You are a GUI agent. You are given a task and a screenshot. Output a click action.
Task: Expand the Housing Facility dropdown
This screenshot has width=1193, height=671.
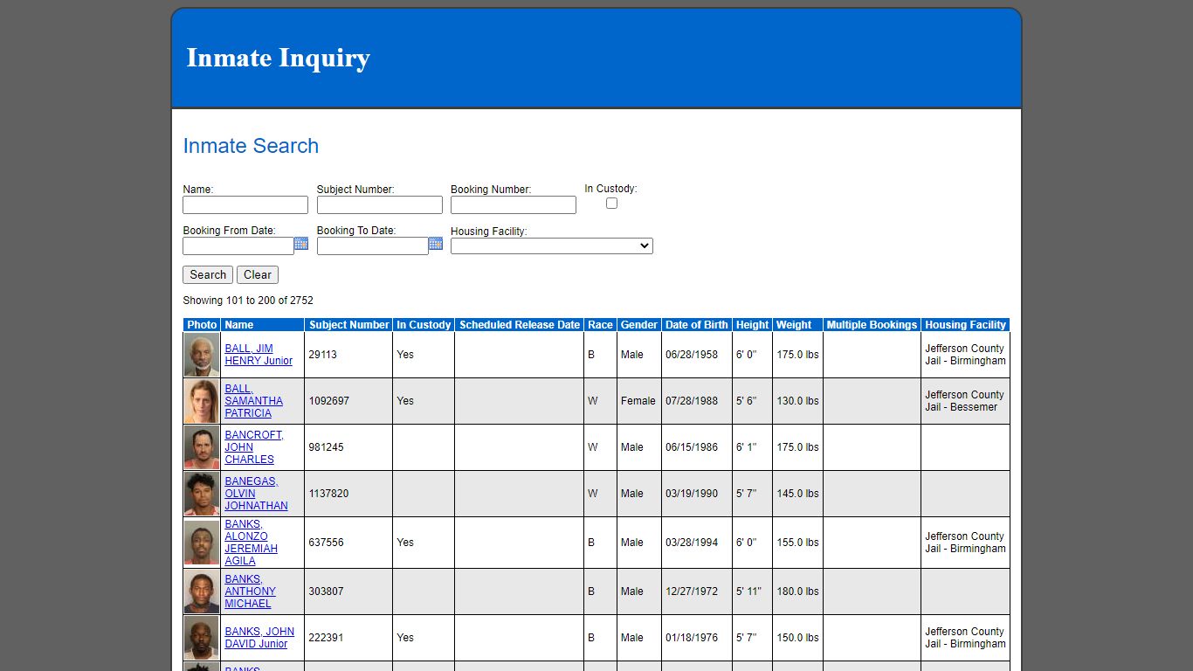click(x=552, y=246)
